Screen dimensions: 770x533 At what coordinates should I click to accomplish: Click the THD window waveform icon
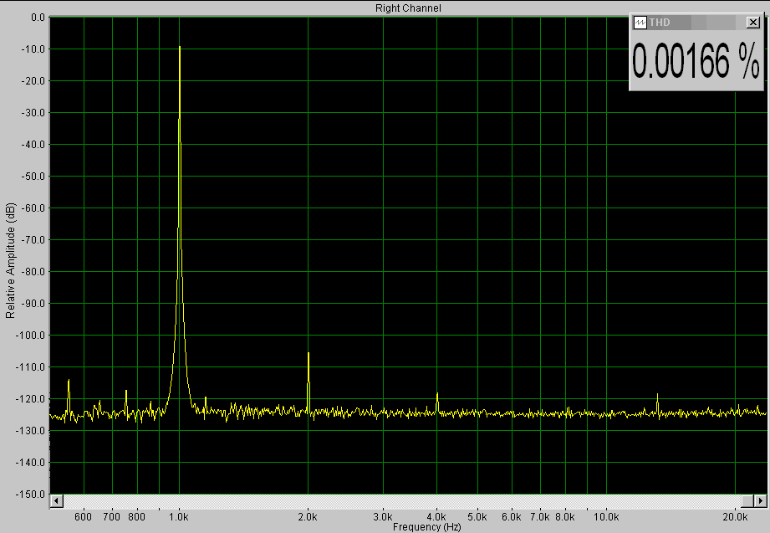[640, 22]
